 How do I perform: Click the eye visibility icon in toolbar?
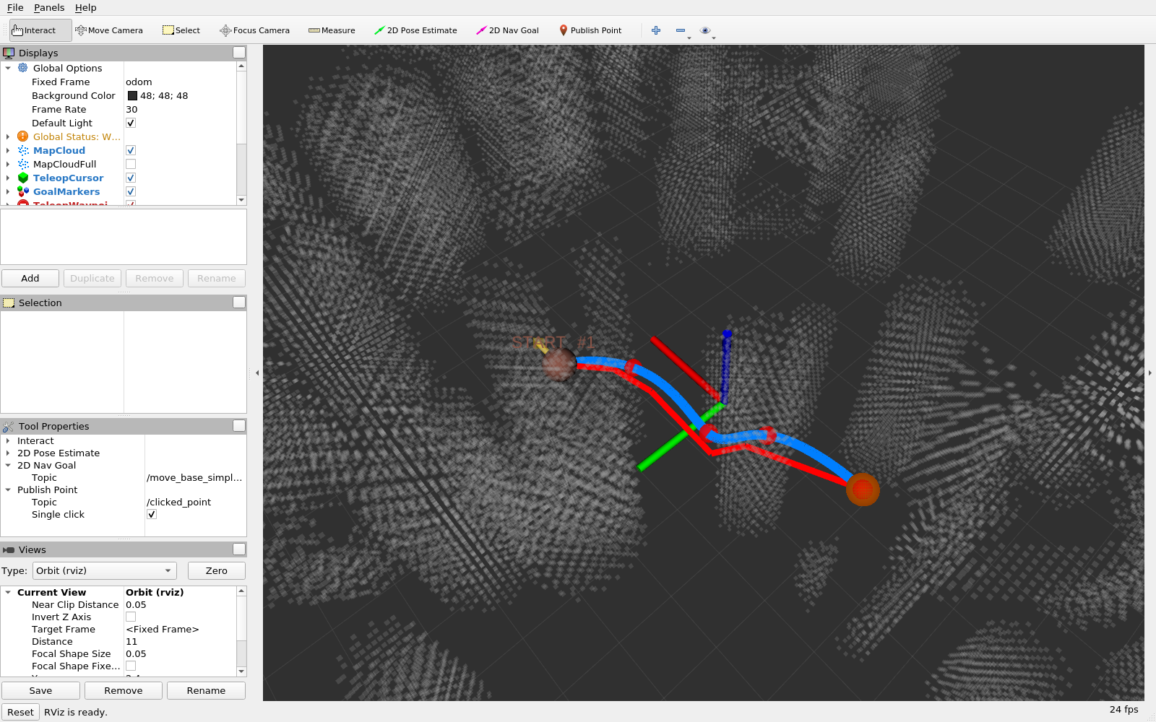(x=705, y=30)
